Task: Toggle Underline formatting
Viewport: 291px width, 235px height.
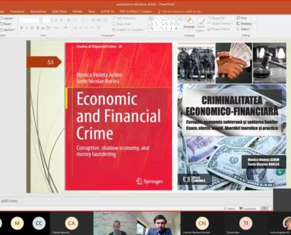Action: click(x=32, y=28)
